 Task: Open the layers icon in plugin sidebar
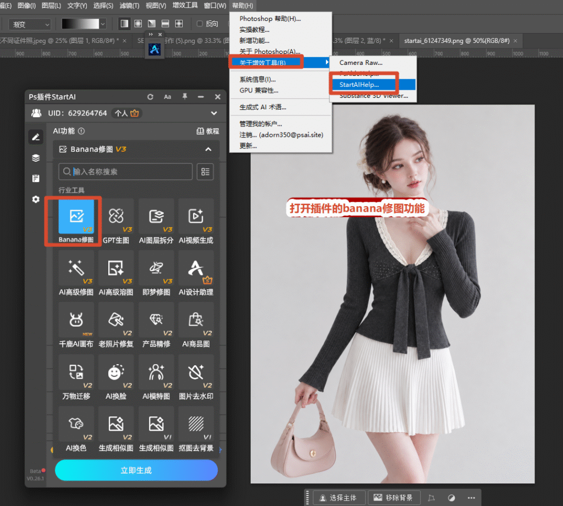[x=36, y=158]
